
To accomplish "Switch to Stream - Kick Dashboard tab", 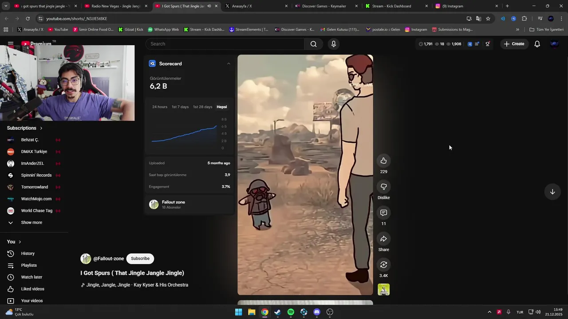I will [396, 6].
